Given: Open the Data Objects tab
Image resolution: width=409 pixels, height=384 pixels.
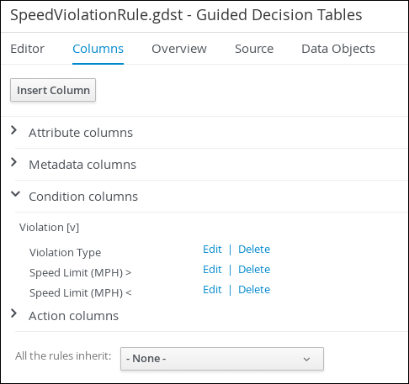Looking at the screenshot, I should click(338, 49).
